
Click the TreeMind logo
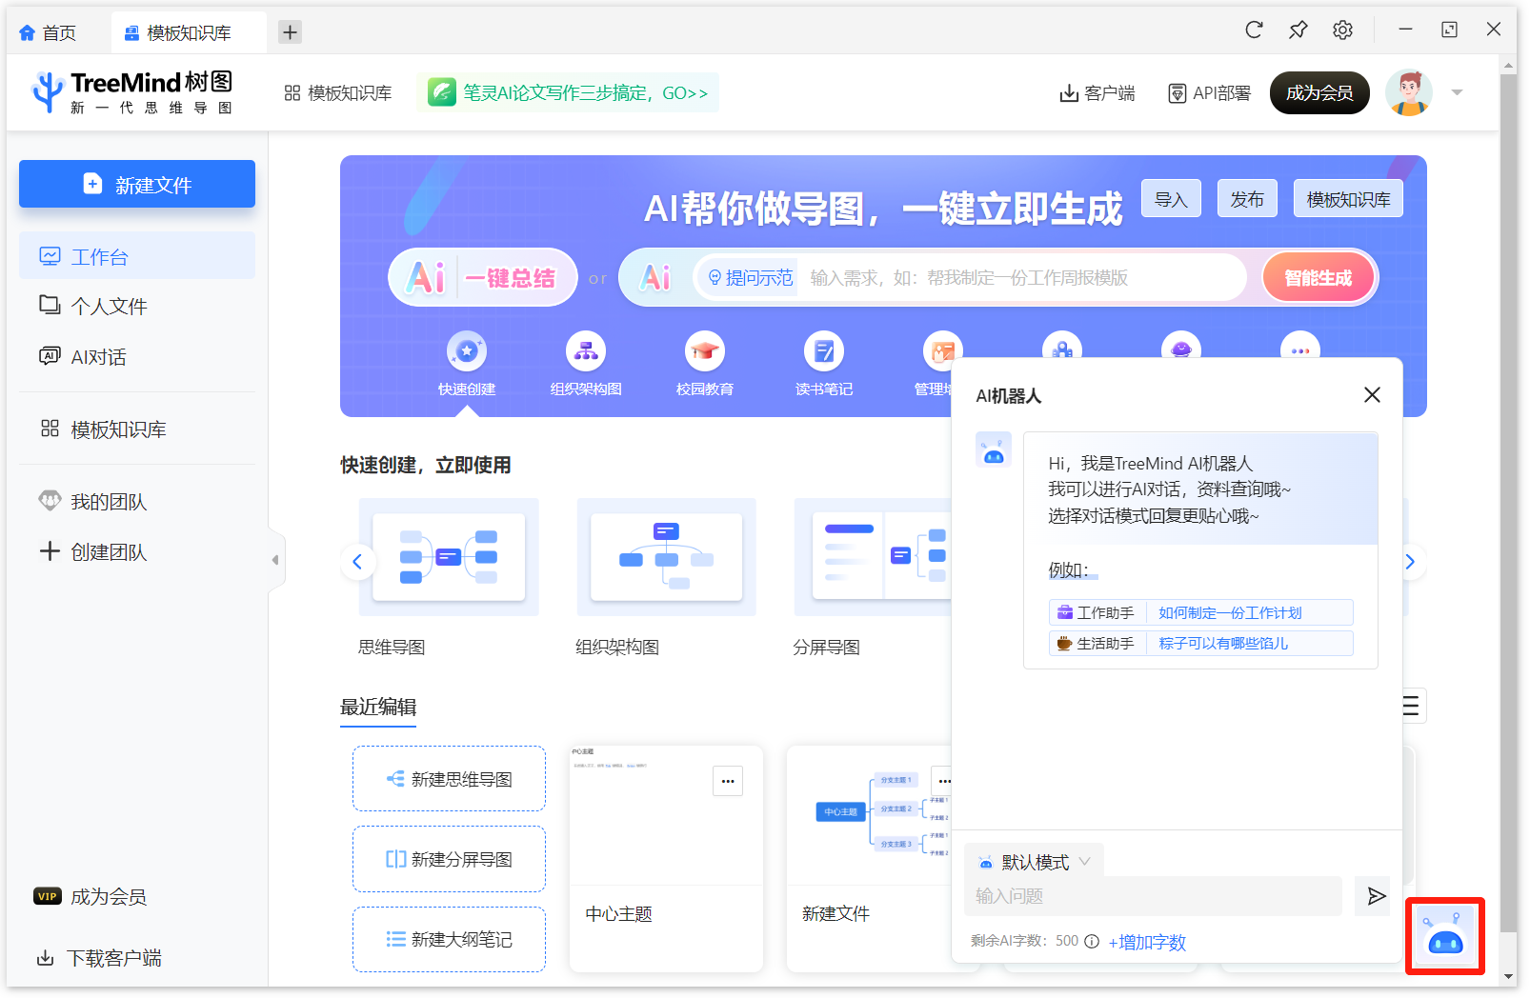(132, 92)
